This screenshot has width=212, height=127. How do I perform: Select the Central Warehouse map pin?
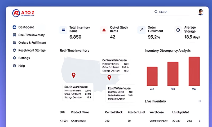click(x=109, y=78)
